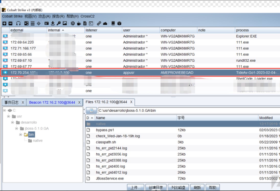Screen dimensions: 280x191
Task: Click the cube about icon in toolbar
Action: (119, 24)
